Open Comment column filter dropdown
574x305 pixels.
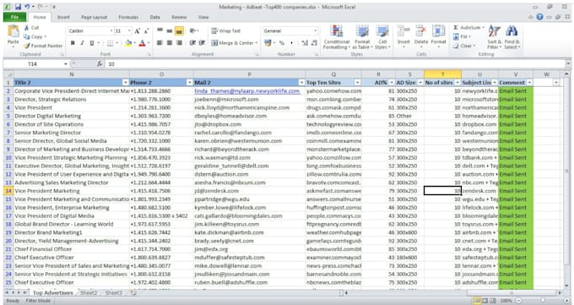click(x=529, y=83)
